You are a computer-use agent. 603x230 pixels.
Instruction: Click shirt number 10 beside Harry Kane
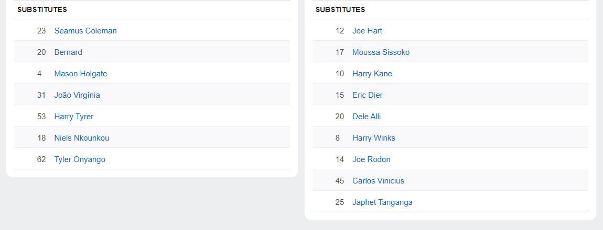[x=340, y=74]
